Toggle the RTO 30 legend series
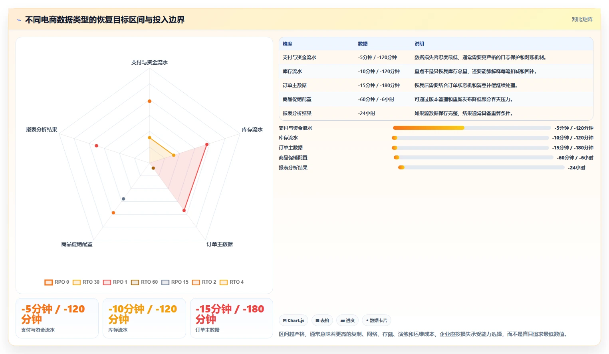 [86, 282]
